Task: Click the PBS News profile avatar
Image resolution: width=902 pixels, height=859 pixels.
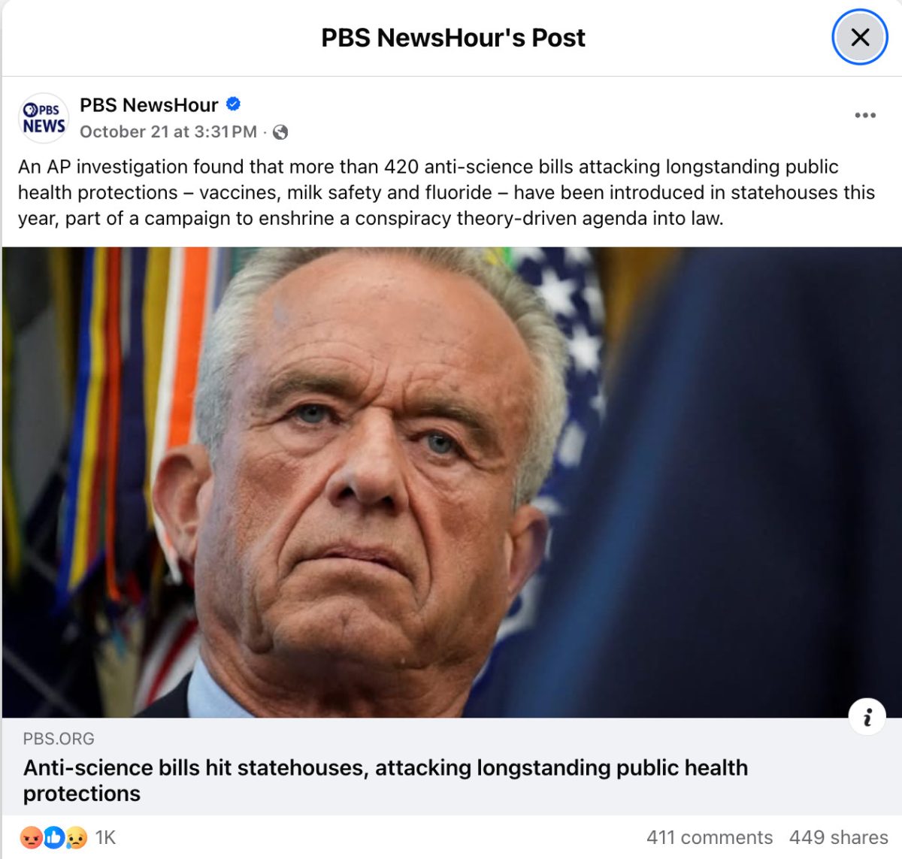Action: point(44,118)
